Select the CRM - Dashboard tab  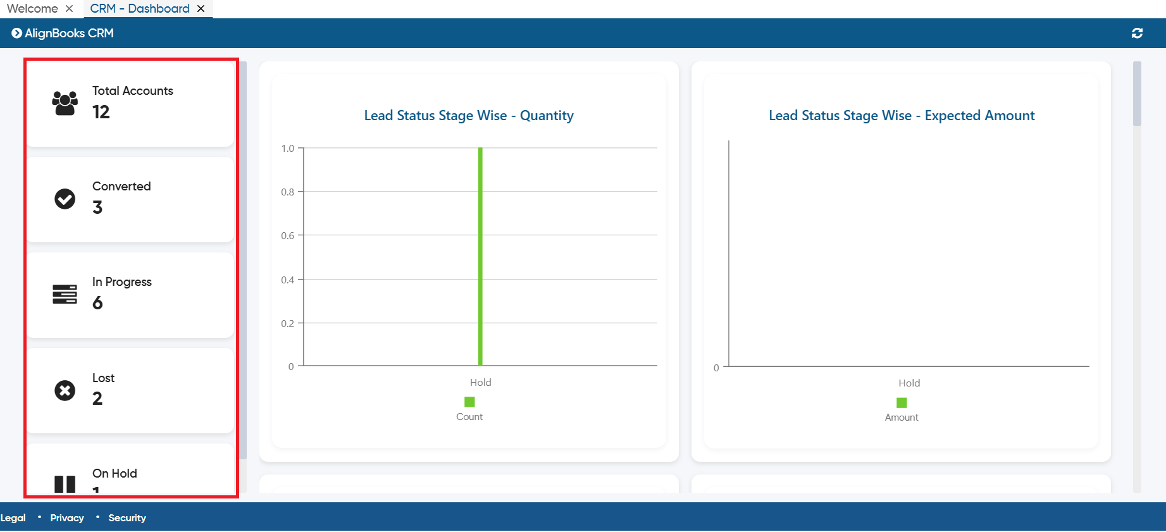pyautogui.click(x=140, y=9)
